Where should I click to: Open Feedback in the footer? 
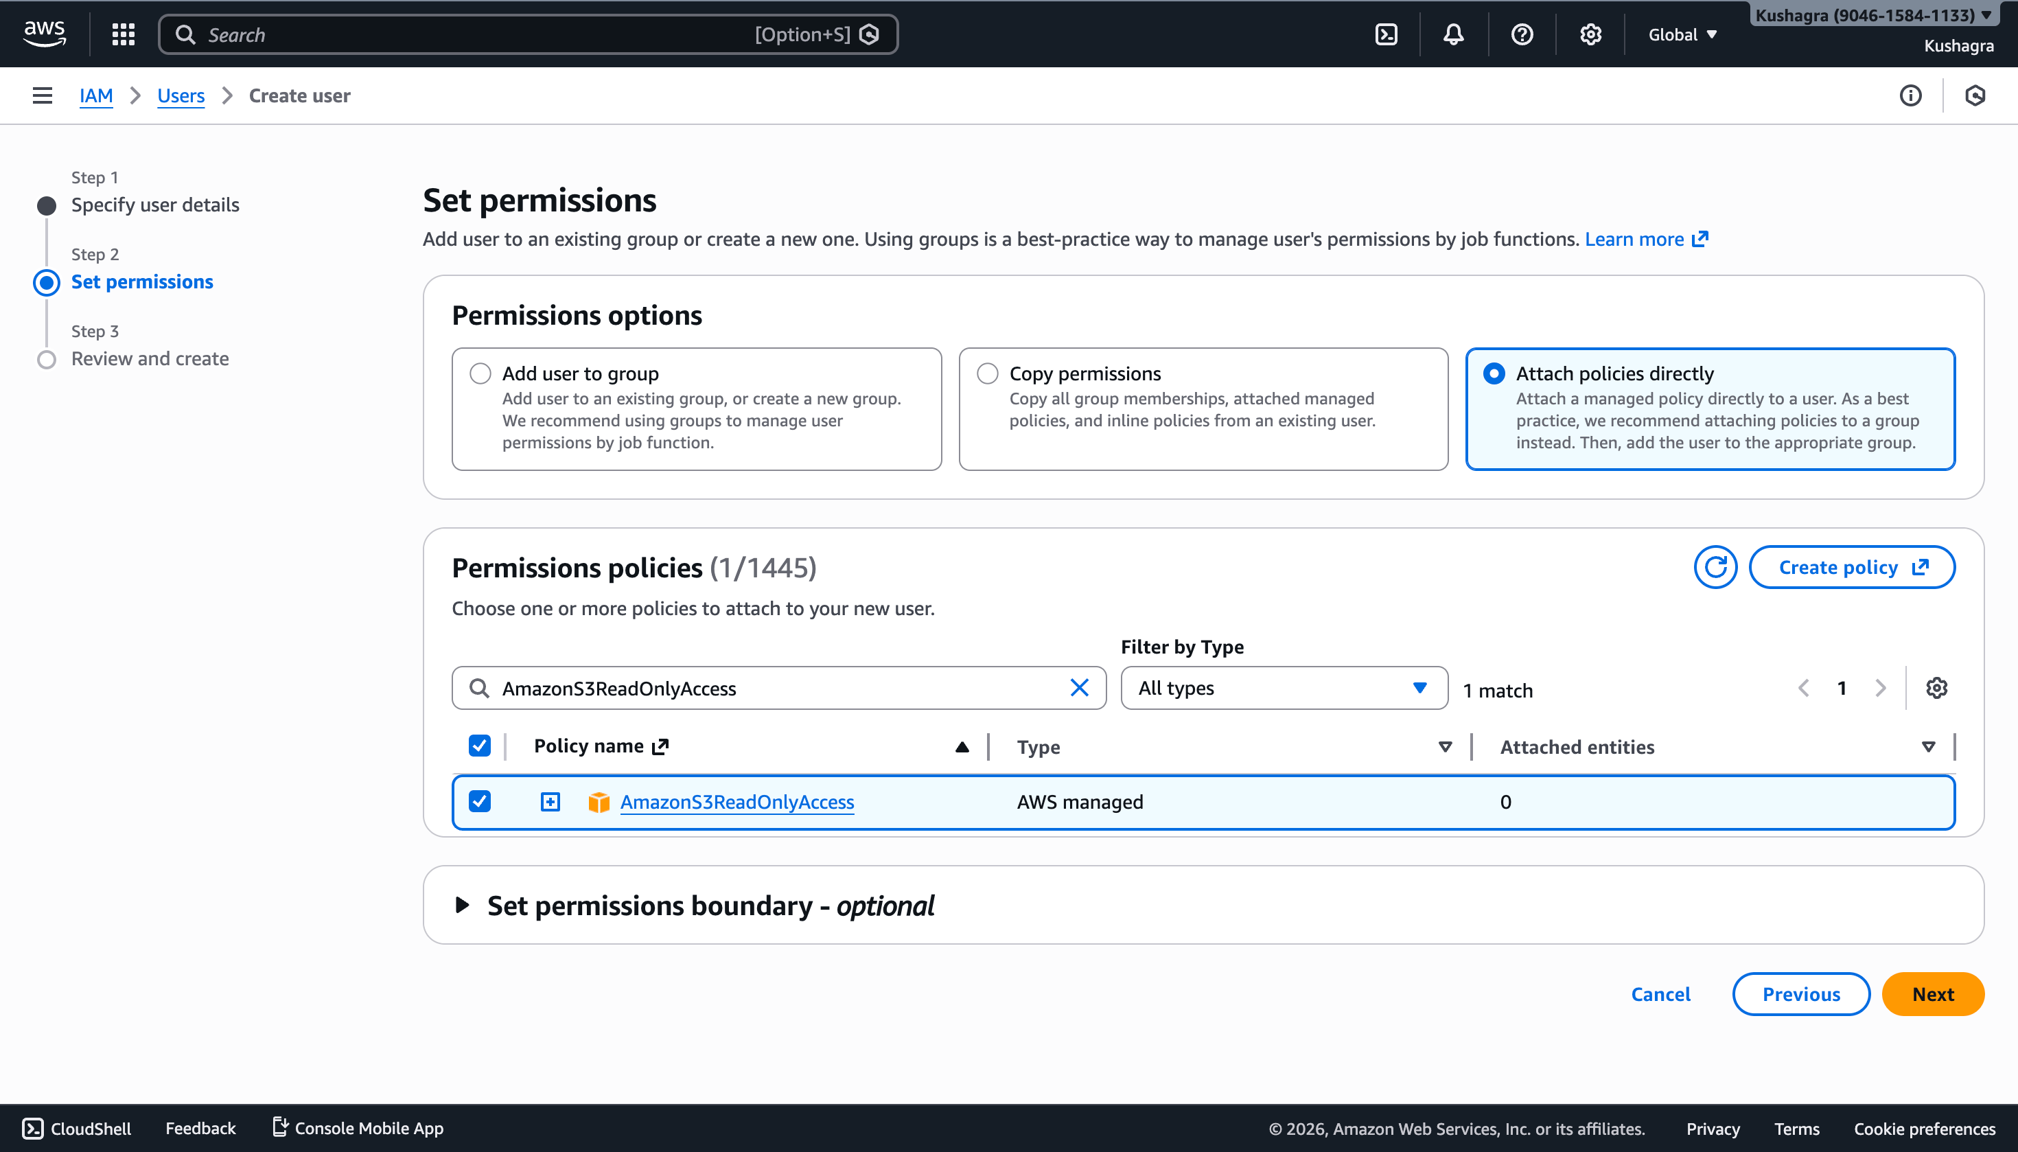(200, 1128)
